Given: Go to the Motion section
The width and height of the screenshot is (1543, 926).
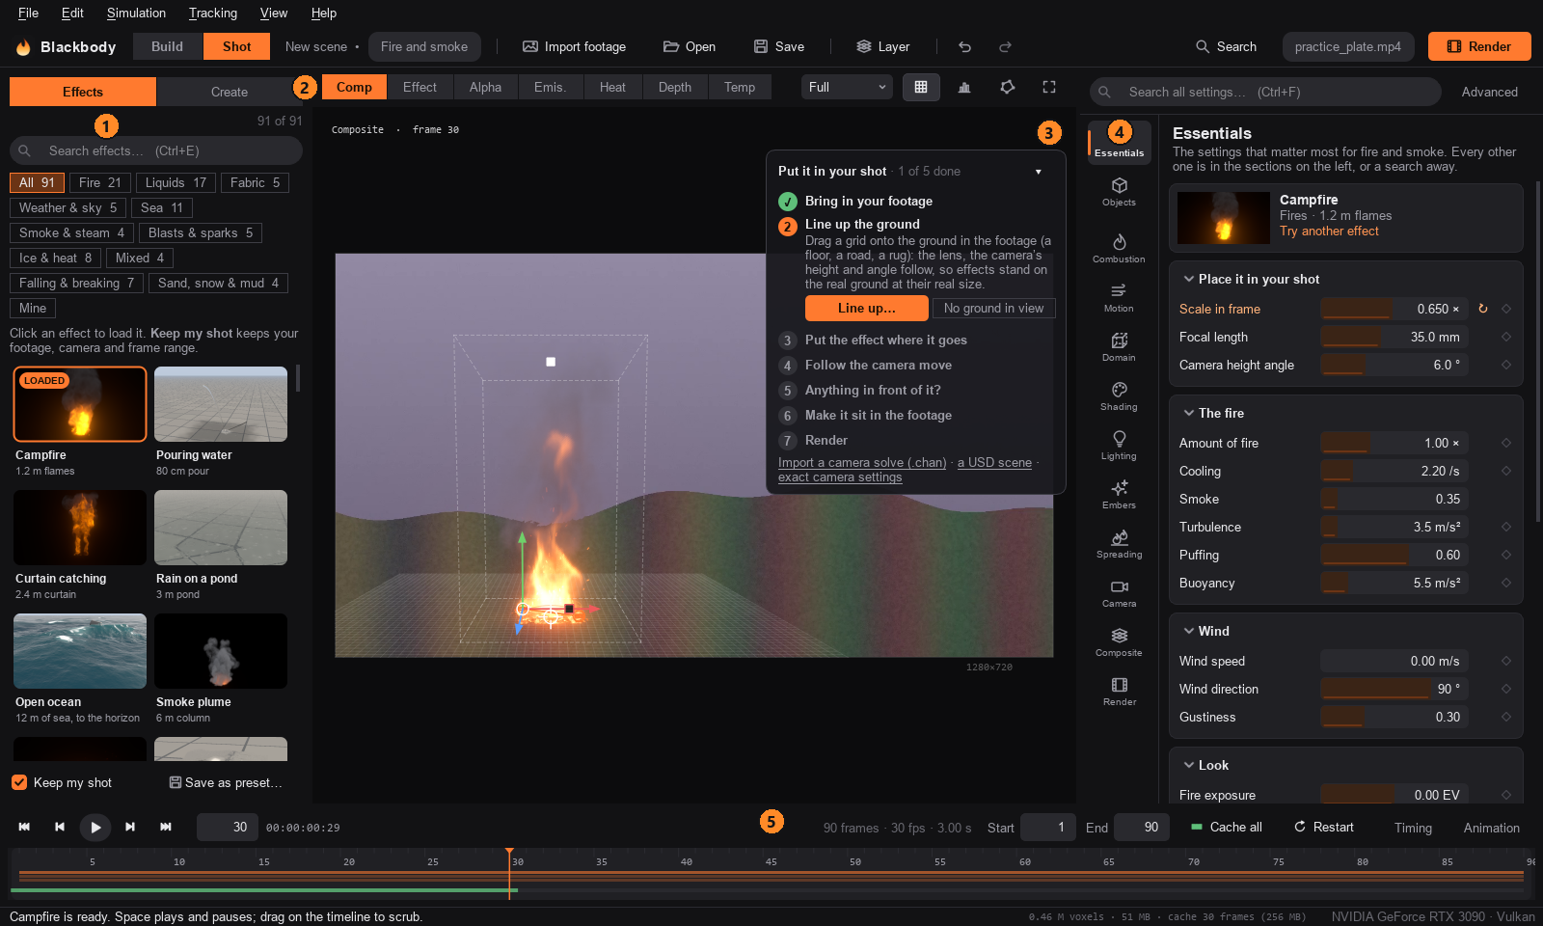Looking at the screenshot, I should tap(1119, 297).
